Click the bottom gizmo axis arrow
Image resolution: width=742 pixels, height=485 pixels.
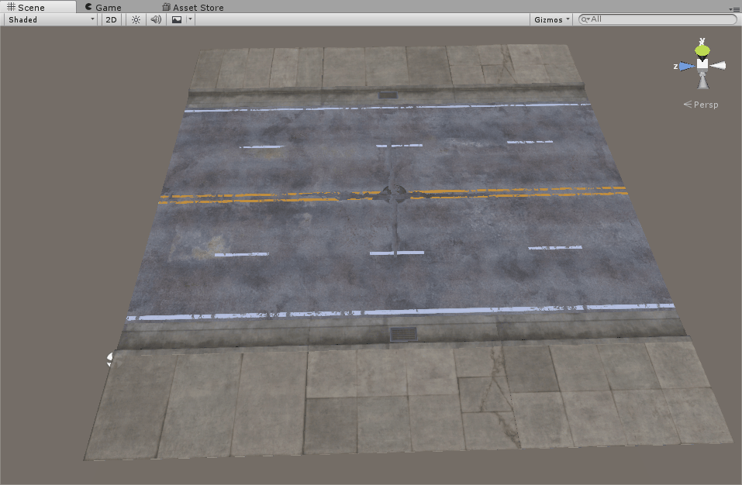[x=702, y=81]
